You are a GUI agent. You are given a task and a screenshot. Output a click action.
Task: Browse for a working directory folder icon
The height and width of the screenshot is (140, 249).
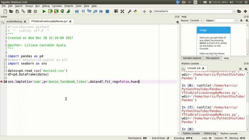point(239,11)
